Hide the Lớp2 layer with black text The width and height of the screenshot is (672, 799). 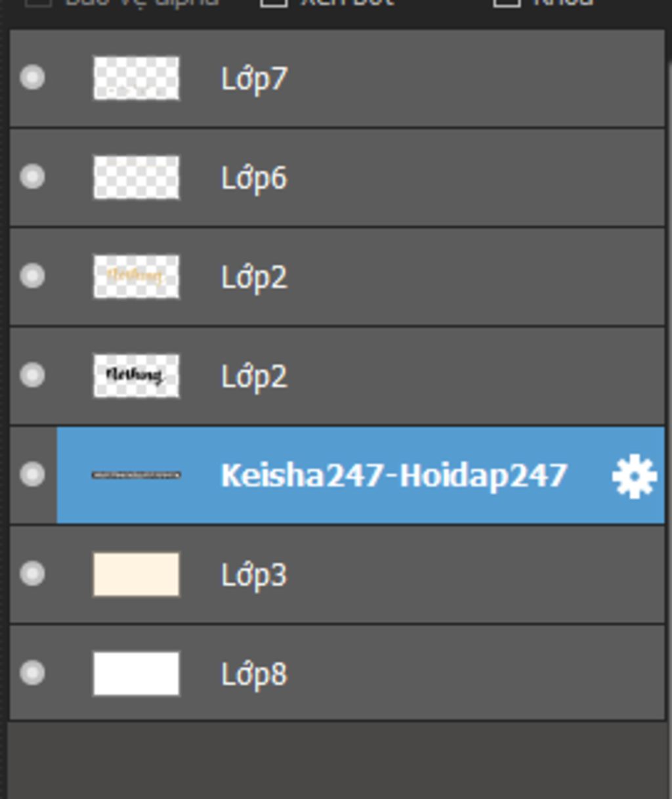[x=33, y=376]
